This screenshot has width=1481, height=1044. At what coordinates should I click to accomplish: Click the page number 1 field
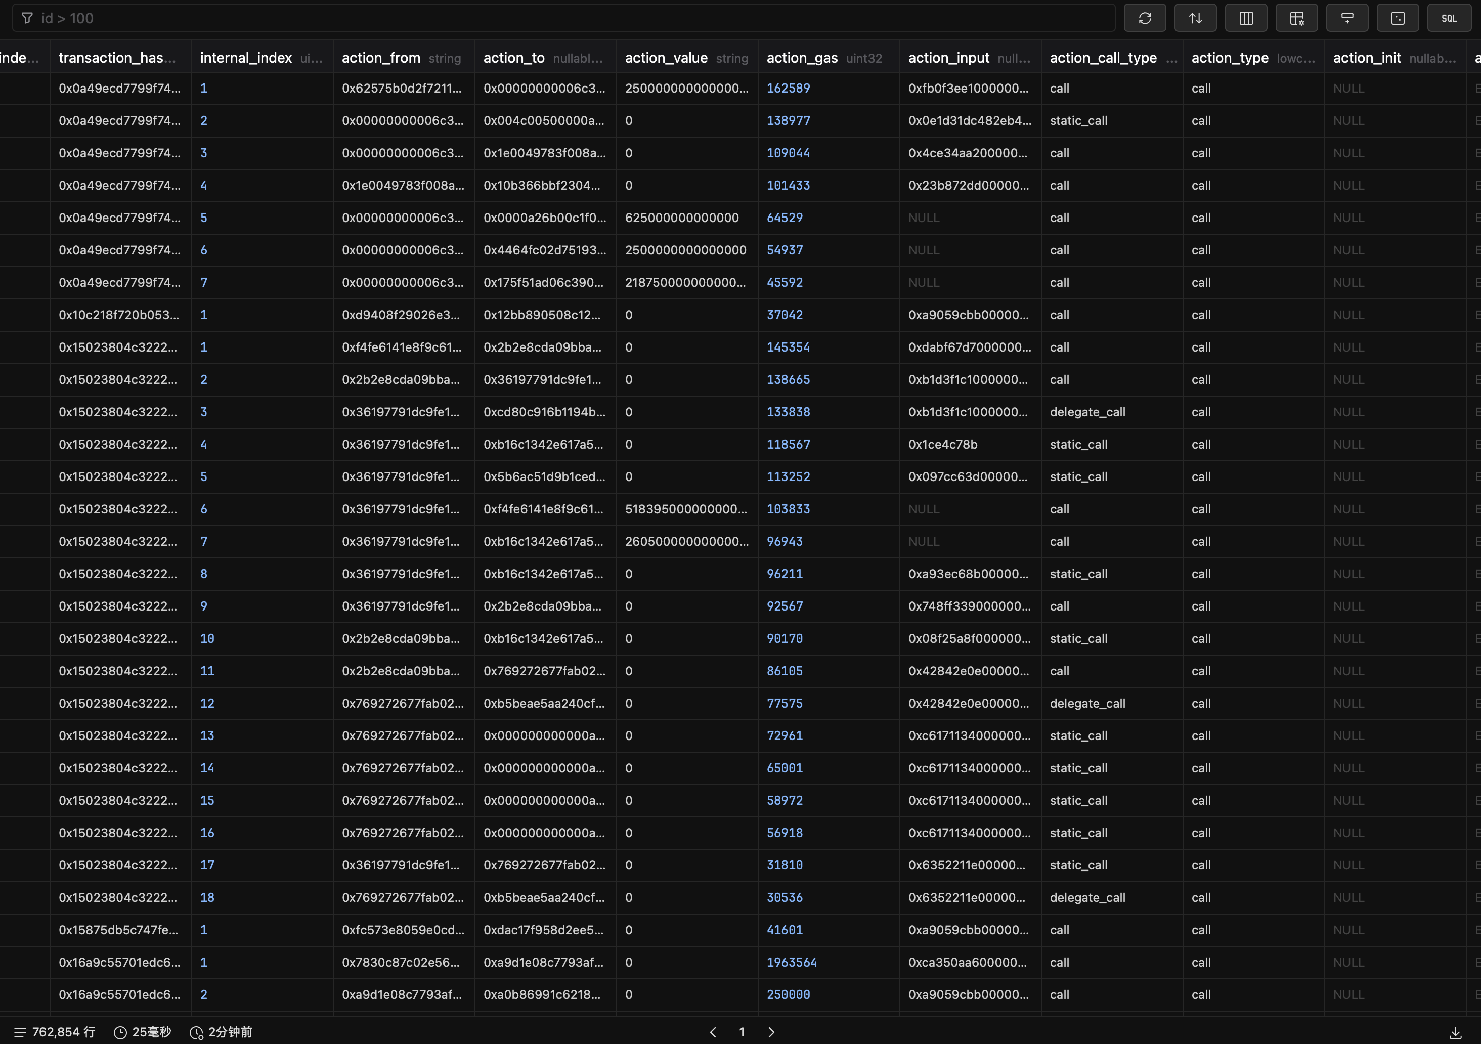pos(742,1032)
